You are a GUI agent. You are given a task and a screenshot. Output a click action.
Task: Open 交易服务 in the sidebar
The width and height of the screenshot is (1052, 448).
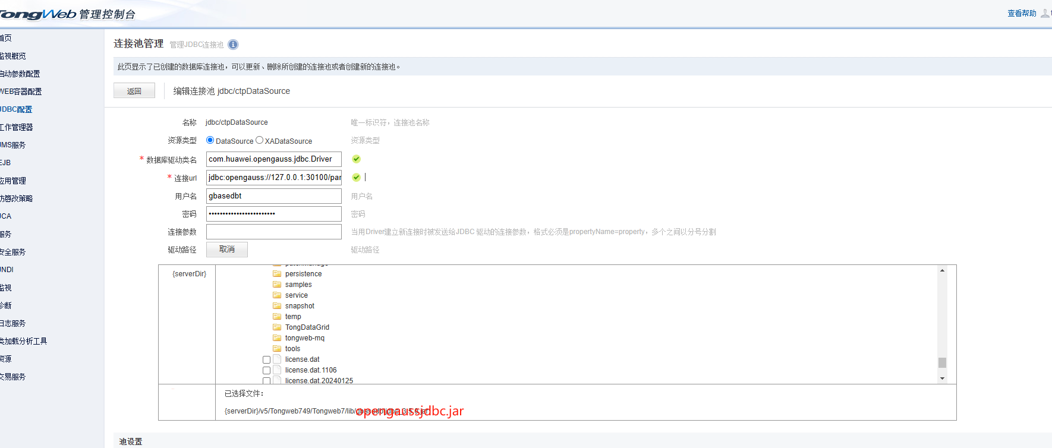(12, 377)
